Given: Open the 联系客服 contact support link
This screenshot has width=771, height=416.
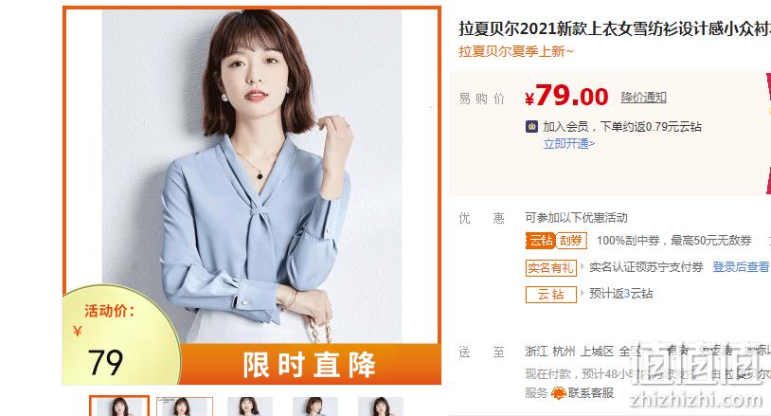Looking at the screenshot, I should (x=590, y=393).
